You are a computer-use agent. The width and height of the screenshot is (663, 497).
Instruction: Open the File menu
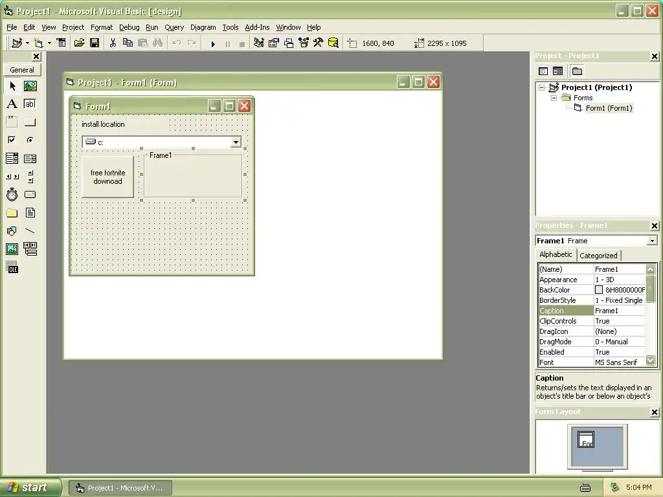12,27
